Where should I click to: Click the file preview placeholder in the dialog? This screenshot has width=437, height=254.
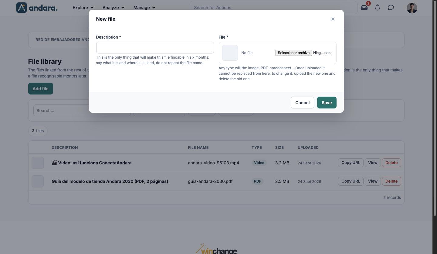click(x=230, y=53)
